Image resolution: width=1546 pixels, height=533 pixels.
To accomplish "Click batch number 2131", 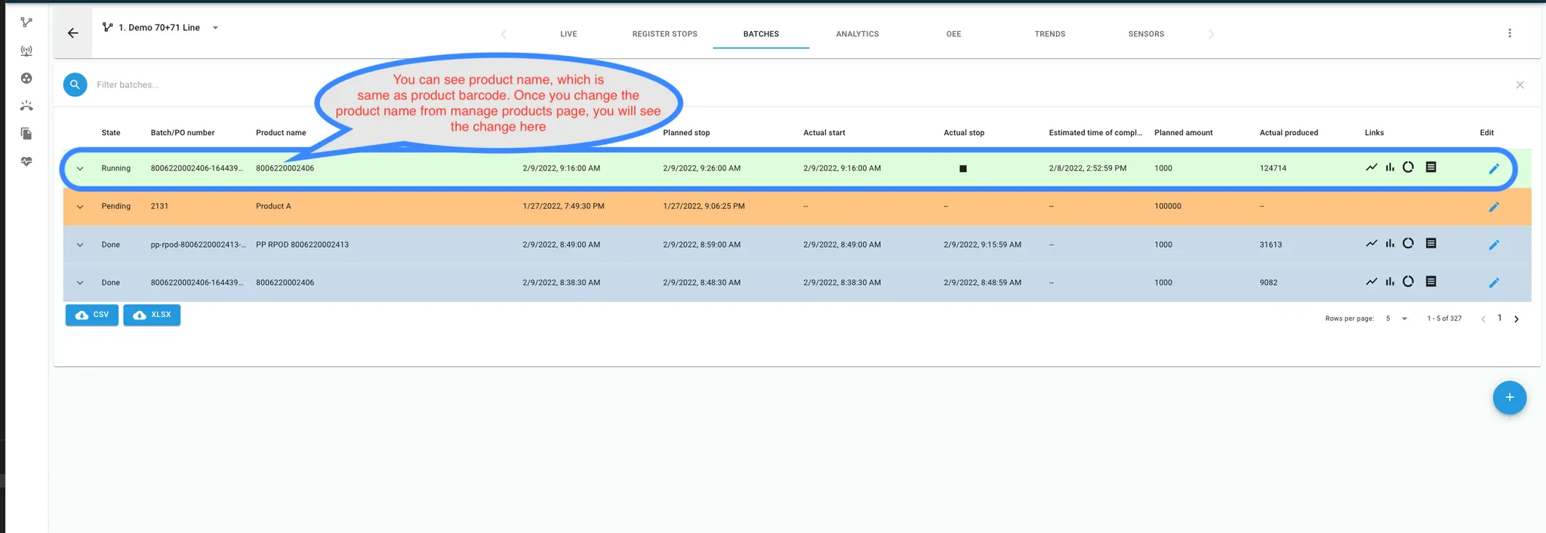I will click(x=159, y=206).
